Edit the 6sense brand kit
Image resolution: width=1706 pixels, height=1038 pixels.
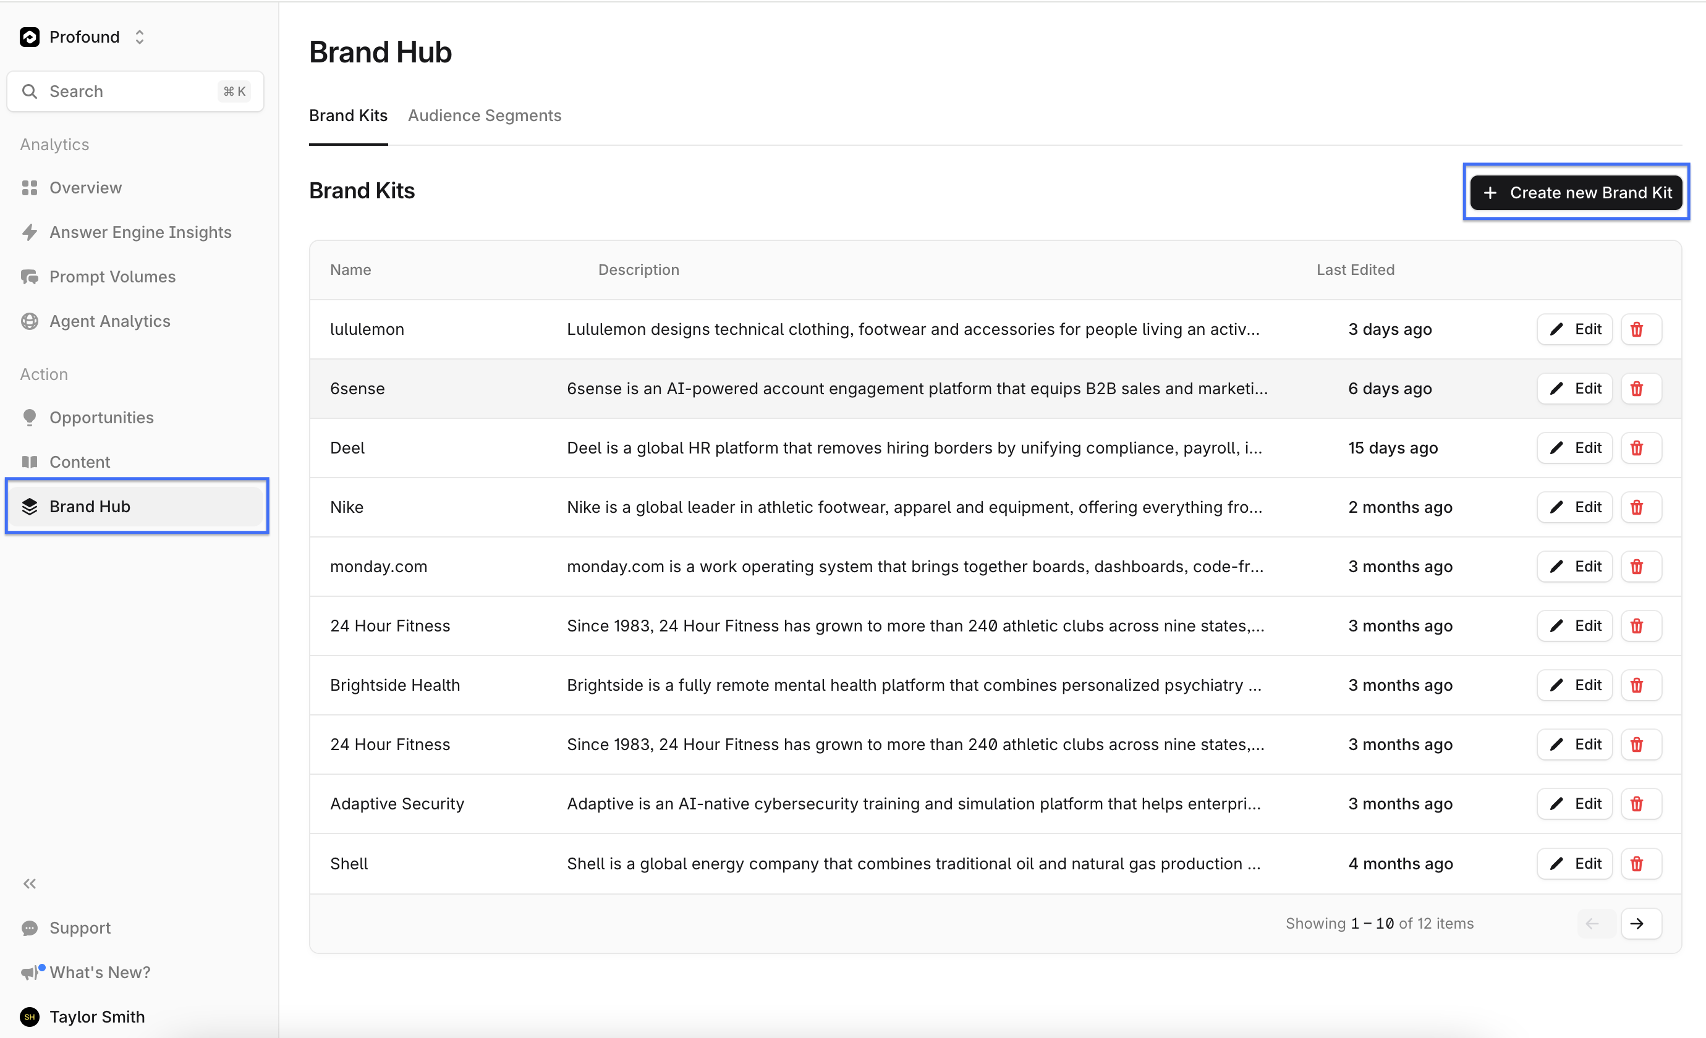click(1574, 388)
